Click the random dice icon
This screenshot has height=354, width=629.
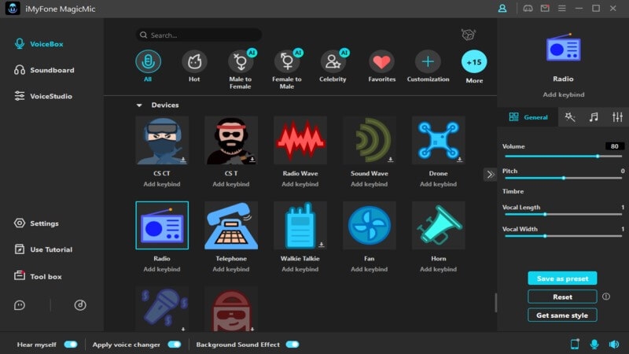468,35
